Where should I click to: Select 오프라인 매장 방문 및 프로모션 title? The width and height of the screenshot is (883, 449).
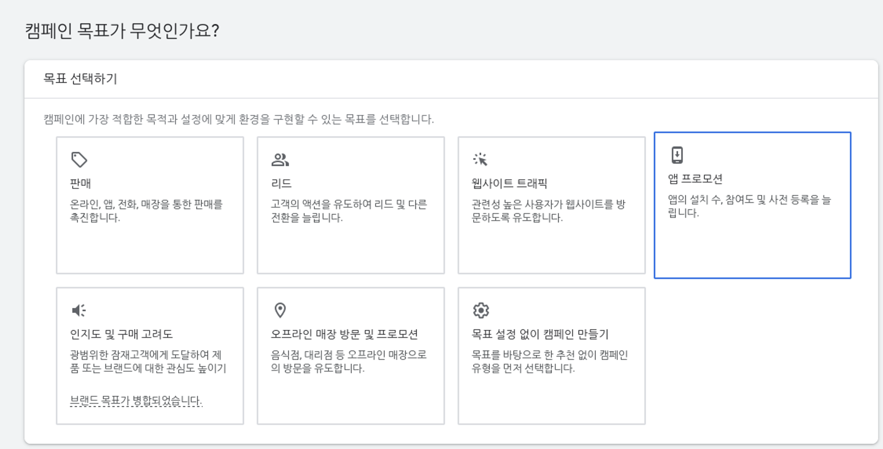tap(344, 334)
